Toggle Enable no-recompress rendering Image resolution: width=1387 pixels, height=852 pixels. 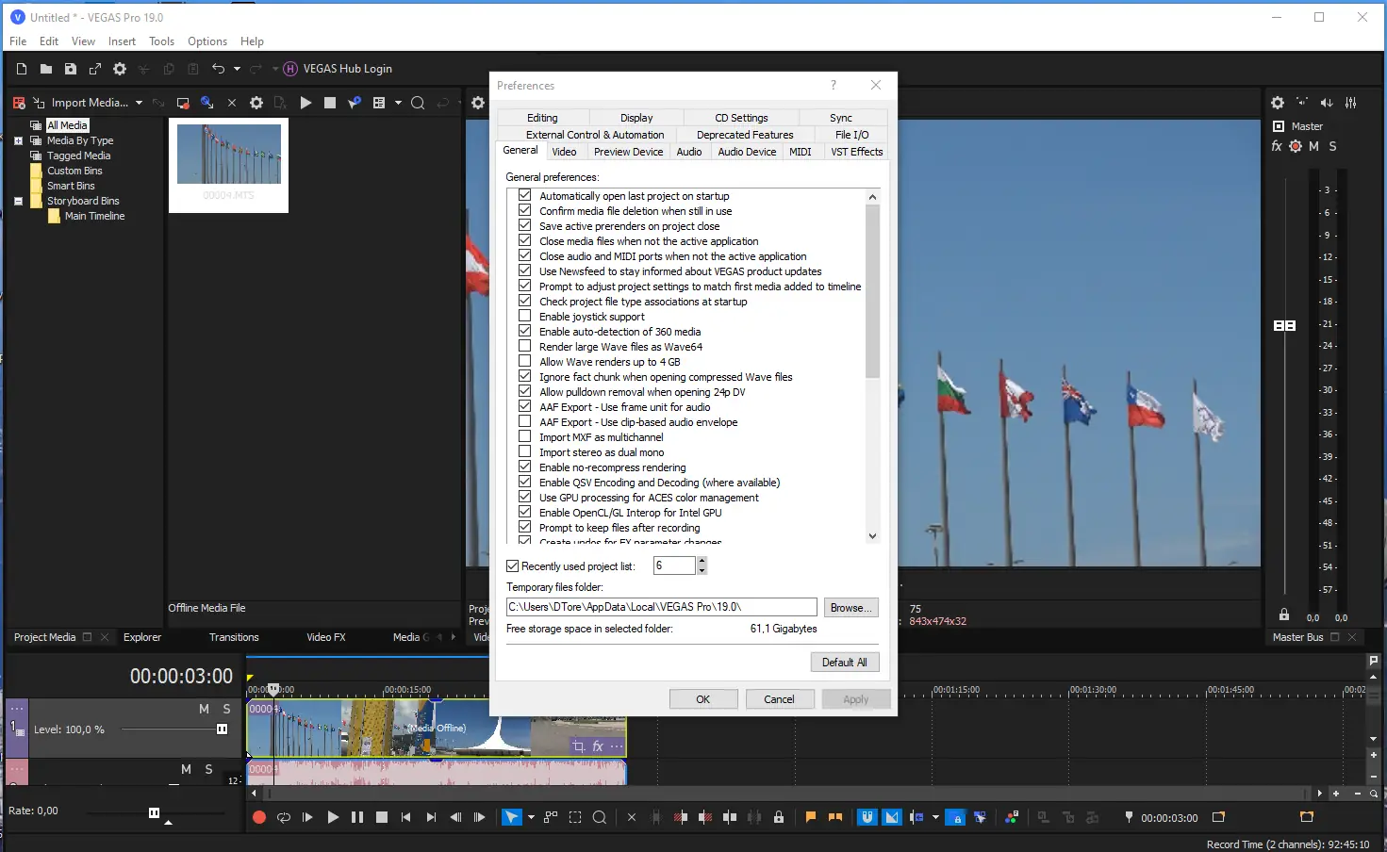coord(525,467)
